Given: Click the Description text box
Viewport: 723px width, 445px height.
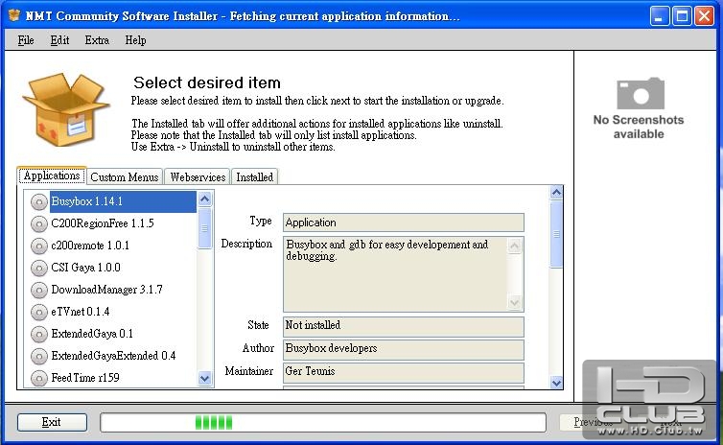Looking at the screenshot, I should pyautogui.click(x=404, y=274).
